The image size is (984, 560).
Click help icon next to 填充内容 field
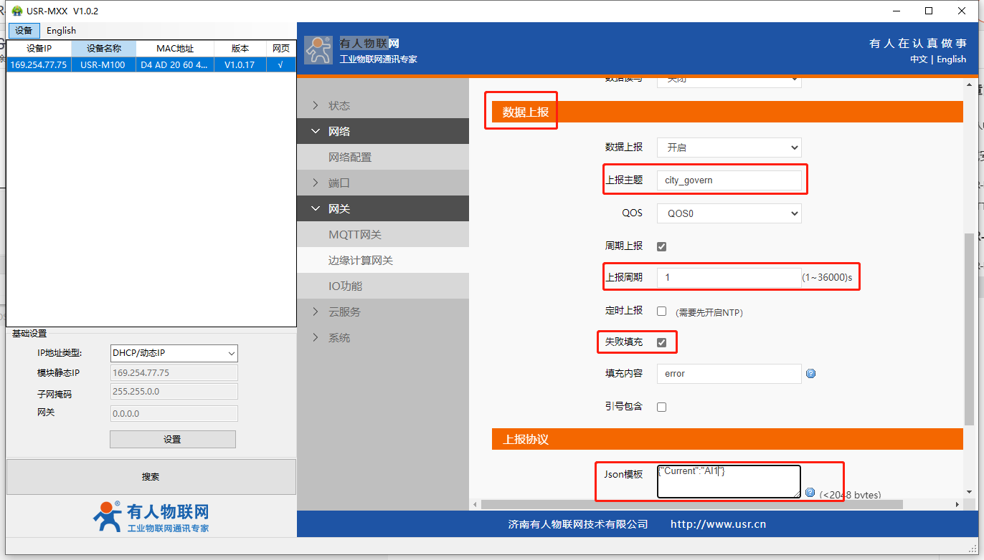tap(810, 373)
